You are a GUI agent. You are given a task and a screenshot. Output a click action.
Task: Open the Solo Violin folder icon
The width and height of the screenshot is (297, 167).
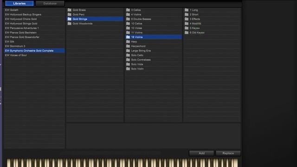click(128, 69)
